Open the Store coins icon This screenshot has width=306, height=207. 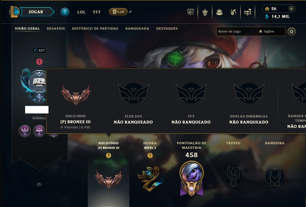248,12
